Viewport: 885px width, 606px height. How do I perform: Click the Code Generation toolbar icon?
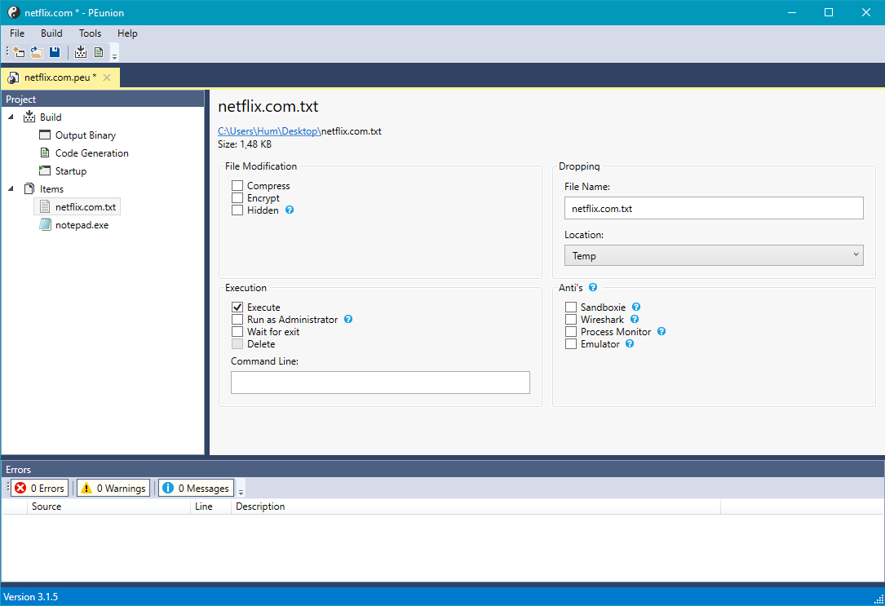pyautogui.click(x=99, y=52)
